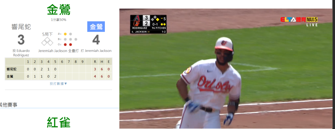Viewport: 335px width, 129px height.
Task: Click the batter Jeremiah Jackson name
Action: (98, 51)
